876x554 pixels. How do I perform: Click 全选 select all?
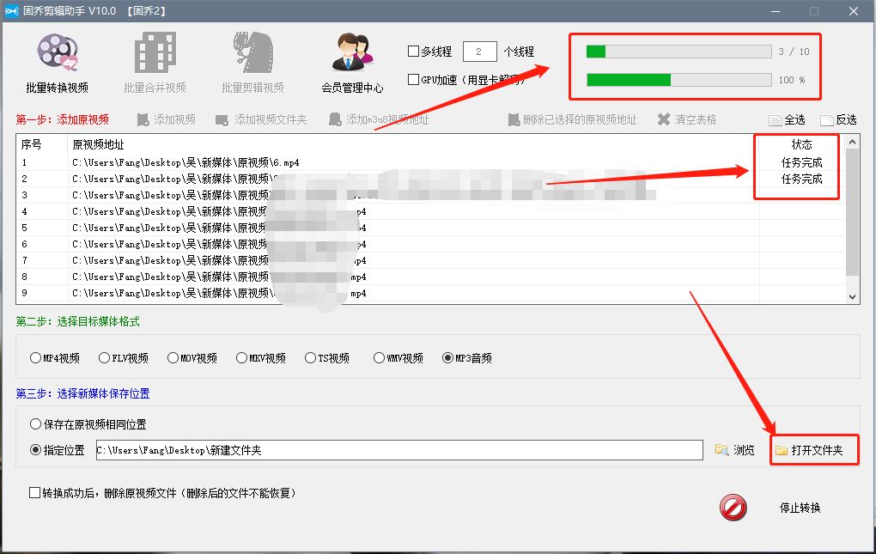[787, 120]
